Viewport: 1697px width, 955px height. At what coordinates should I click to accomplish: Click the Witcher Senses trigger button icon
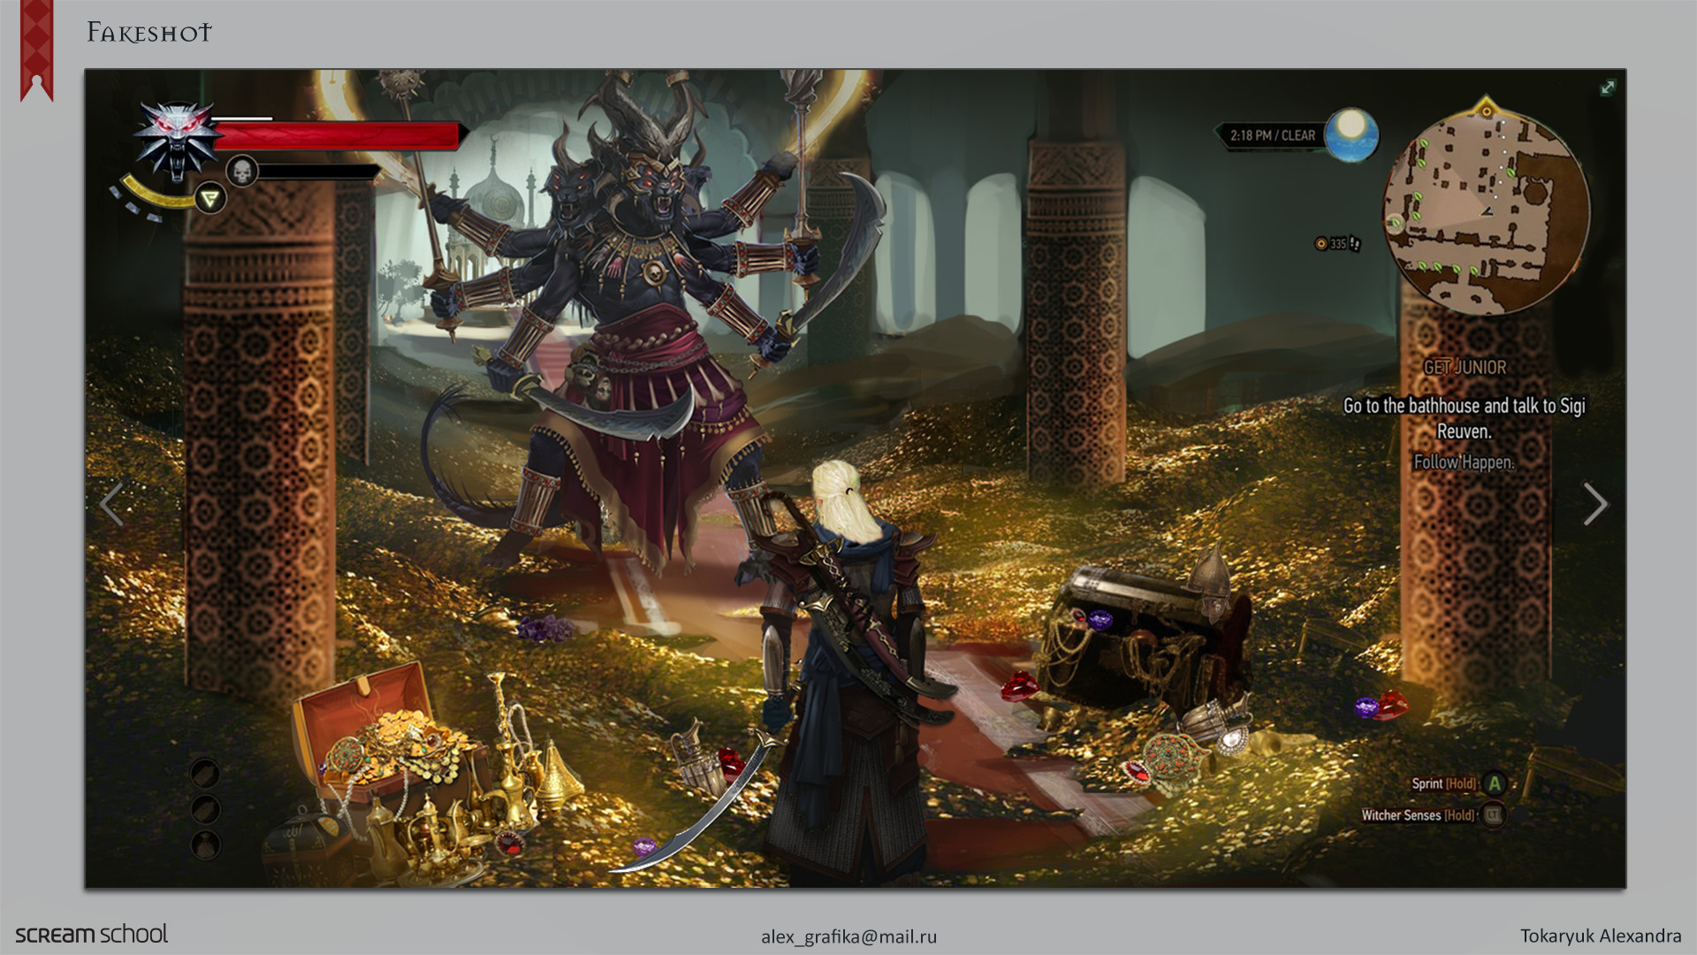click(1493, 815)
